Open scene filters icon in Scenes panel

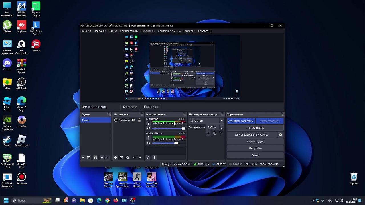[95, 157]
